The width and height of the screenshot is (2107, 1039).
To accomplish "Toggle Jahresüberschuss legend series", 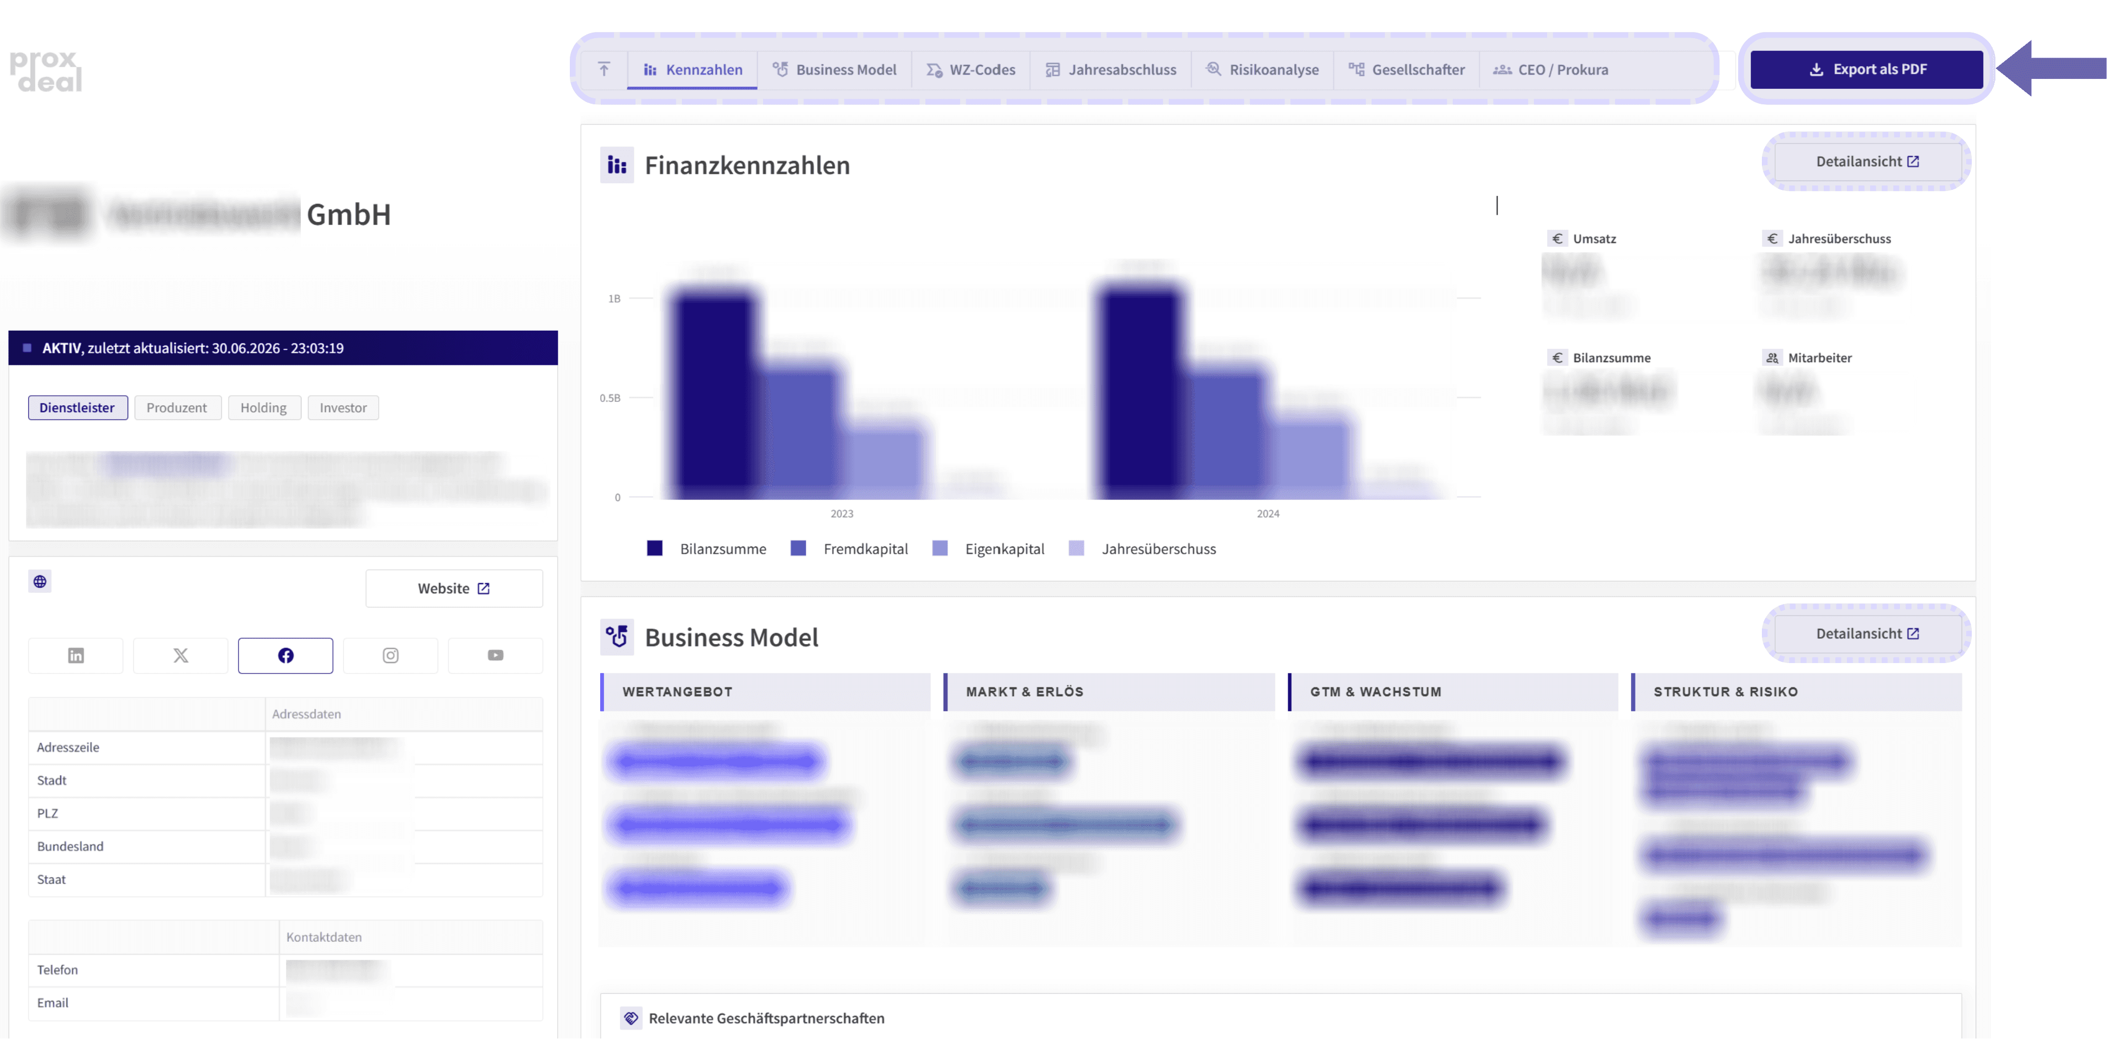I will click(x=1142, y=549).
